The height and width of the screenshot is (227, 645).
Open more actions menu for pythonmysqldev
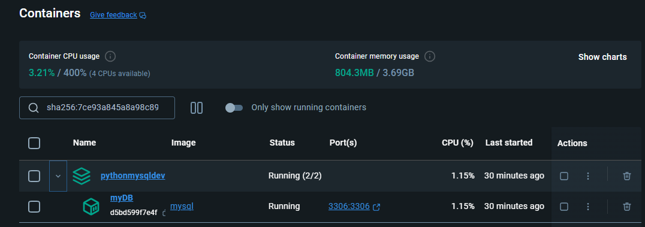pos(588,176)
